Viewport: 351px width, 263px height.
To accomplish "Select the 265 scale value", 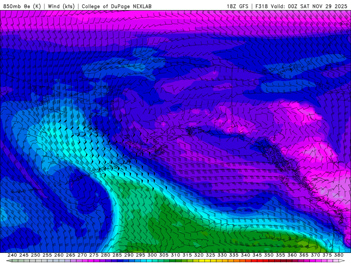I will point(71,255).
